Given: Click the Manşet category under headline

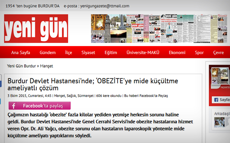Looking at the screenshot, I should (60, 96).
